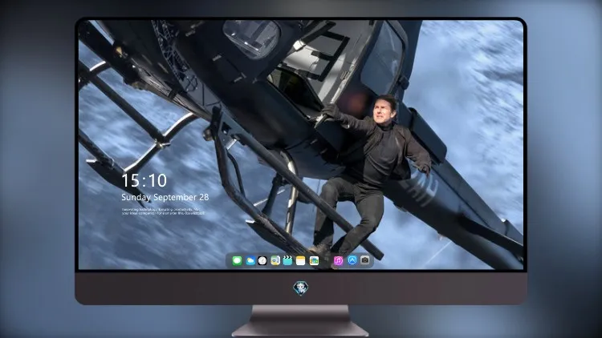Image resolution: width=602 pixels, height=338 pixels.
Task: Open the yellow Notes app in the dock
Action: tap(301, 261)
